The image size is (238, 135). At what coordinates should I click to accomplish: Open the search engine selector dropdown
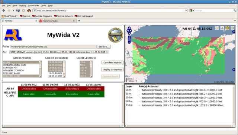click(192, 10)
